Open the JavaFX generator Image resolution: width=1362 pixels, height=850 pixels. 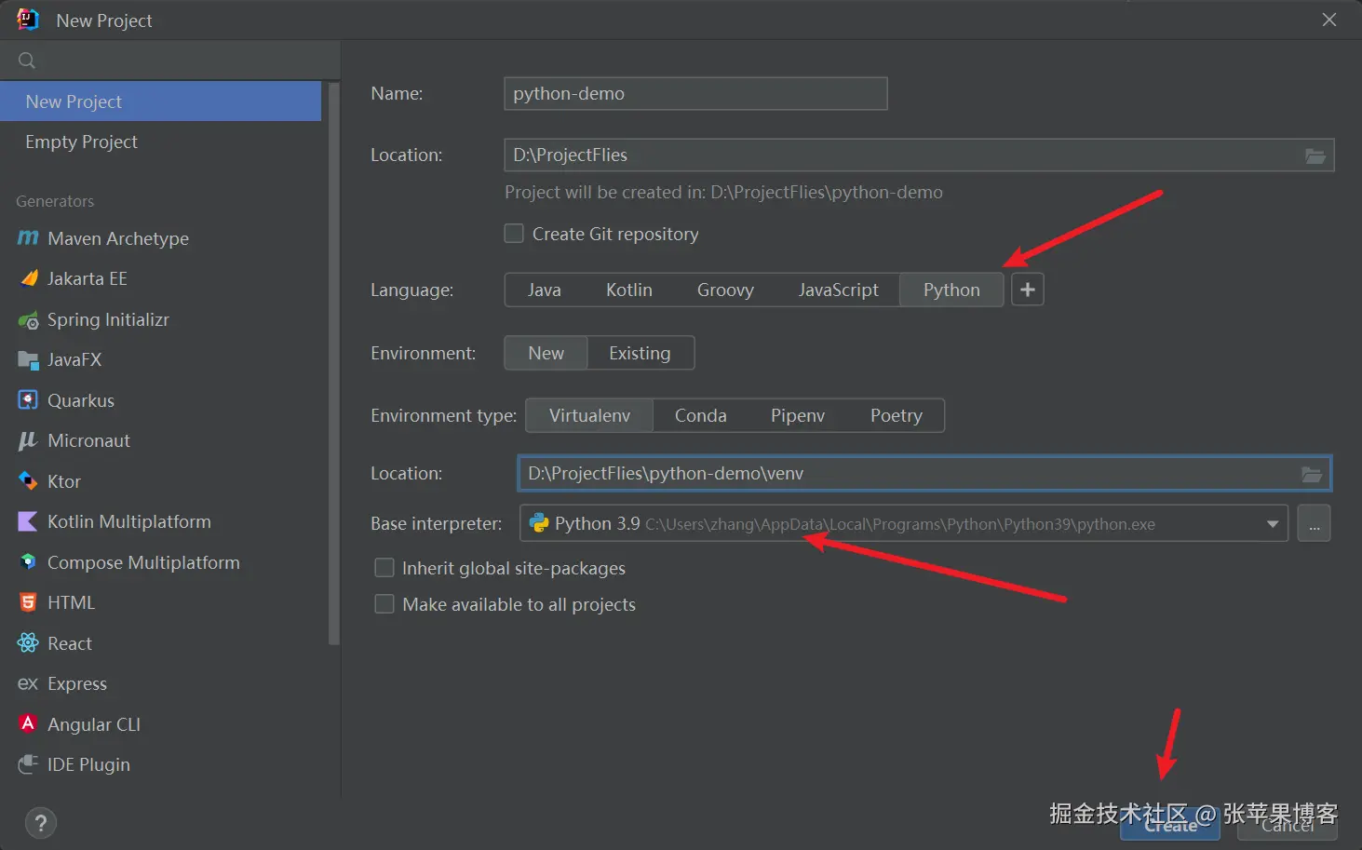click(160, 359)
